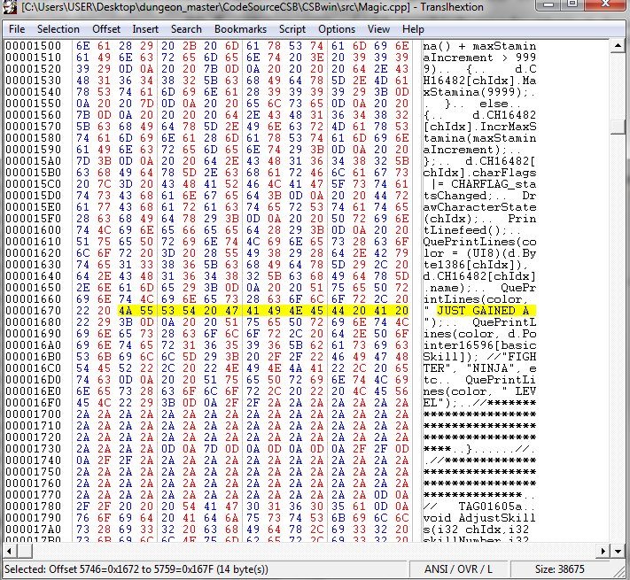The height and width of the screenshot is (580, 630).
Task: Open the Script menu
Action: coord(292,29)
